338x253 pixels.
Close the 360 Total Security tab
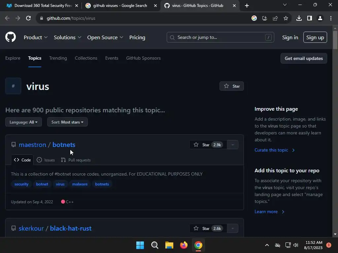coord(77,6)
